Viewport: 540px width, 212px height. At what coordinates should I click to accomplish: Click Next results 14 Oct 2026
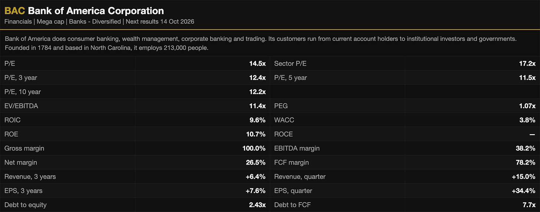(x=160, y=21)
